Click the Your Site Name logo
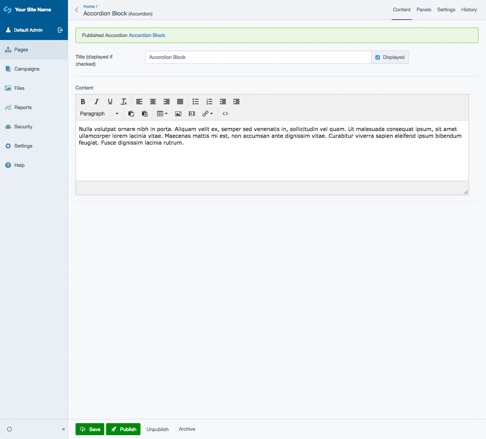 click(27, 10)
